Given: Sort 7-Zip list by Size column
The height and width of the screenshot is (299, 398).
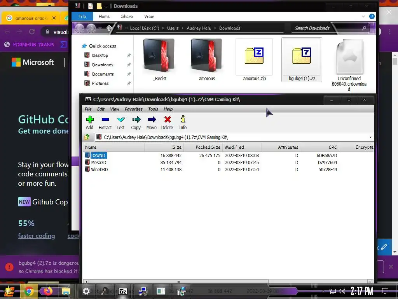Looking at the screenshot, I should pyautogui.click(x=164, y=147).
